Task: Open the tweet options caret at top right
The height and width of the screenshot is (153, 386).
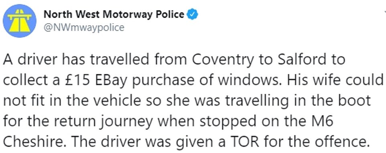Action: point(385,11)
